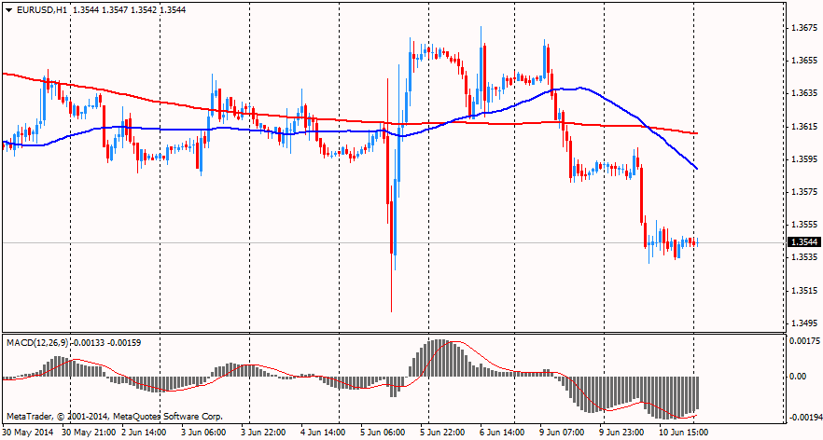Click the 1.3675 price scale label
Viewport: 823px width, 440px height.
tap(802, 28)
